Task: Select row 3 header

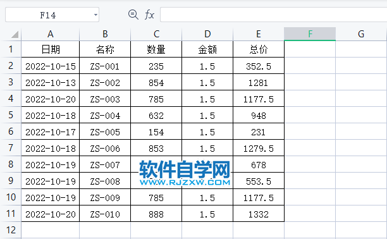Action: (11, 82)
